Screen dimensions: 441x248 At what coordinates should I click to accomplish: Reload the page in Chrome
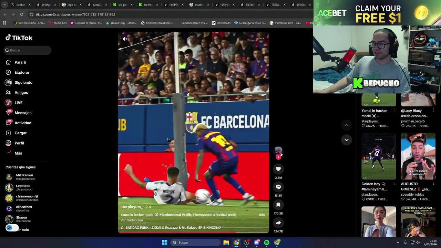coord(21,14)
